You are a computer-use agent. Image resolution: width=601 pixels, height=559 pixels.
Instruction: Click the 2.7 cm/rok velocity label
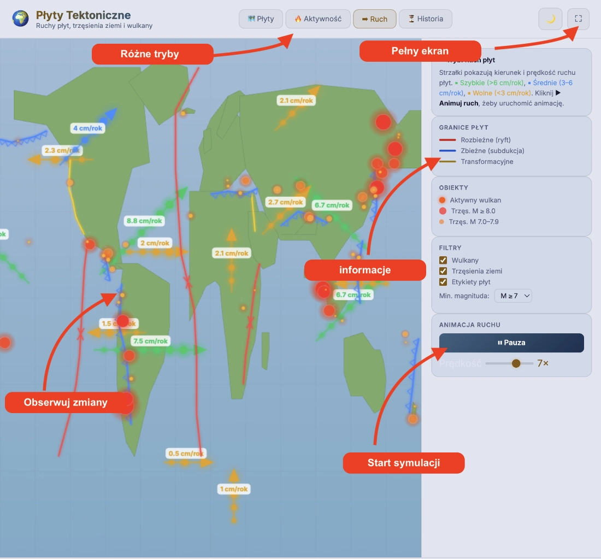click(x=285, y=202)
